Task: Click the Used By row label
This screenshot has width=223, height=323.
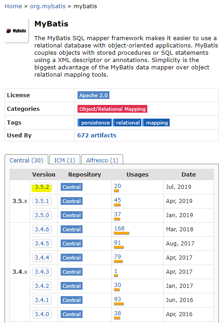Action: pyautogui.click(x=19, y=135)
